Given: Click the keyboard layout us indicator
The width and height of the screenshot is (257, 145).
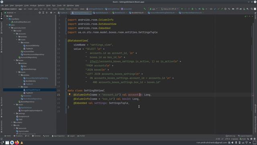Looking at the screenshot, I should tap(243, 143).
